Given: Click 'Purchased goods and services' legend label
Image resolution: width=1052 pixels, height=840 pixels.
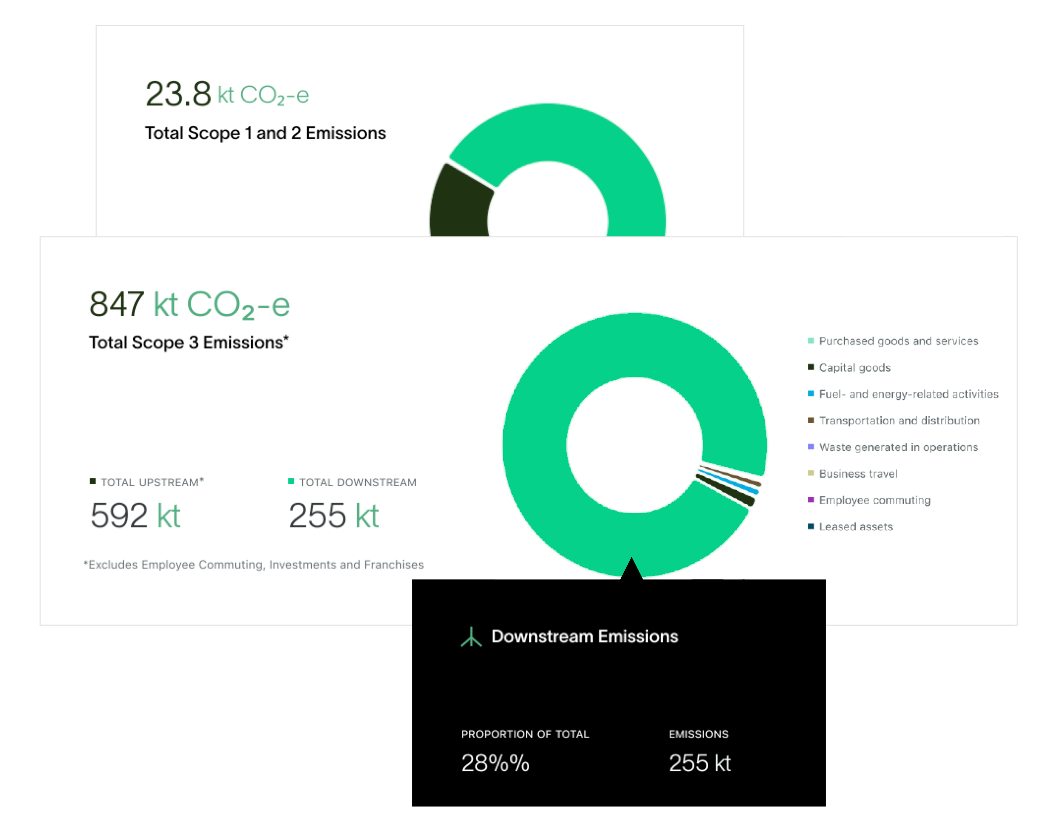Looking at the screenshot, I should [898, 341].
